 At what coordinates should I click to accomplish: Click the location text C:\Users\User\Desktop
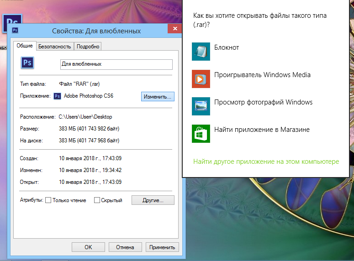85,117
